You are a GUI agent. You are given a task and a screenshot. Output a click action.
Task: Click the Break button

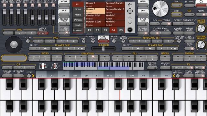(165, 58)
